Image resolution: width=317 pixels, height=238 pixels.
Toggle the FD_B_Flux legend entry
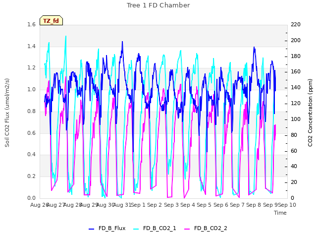coord(107,228)
